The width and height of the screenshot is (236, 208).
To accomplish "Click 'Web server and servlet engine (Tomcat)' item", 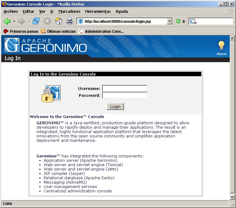I will [x=83, y=165].
